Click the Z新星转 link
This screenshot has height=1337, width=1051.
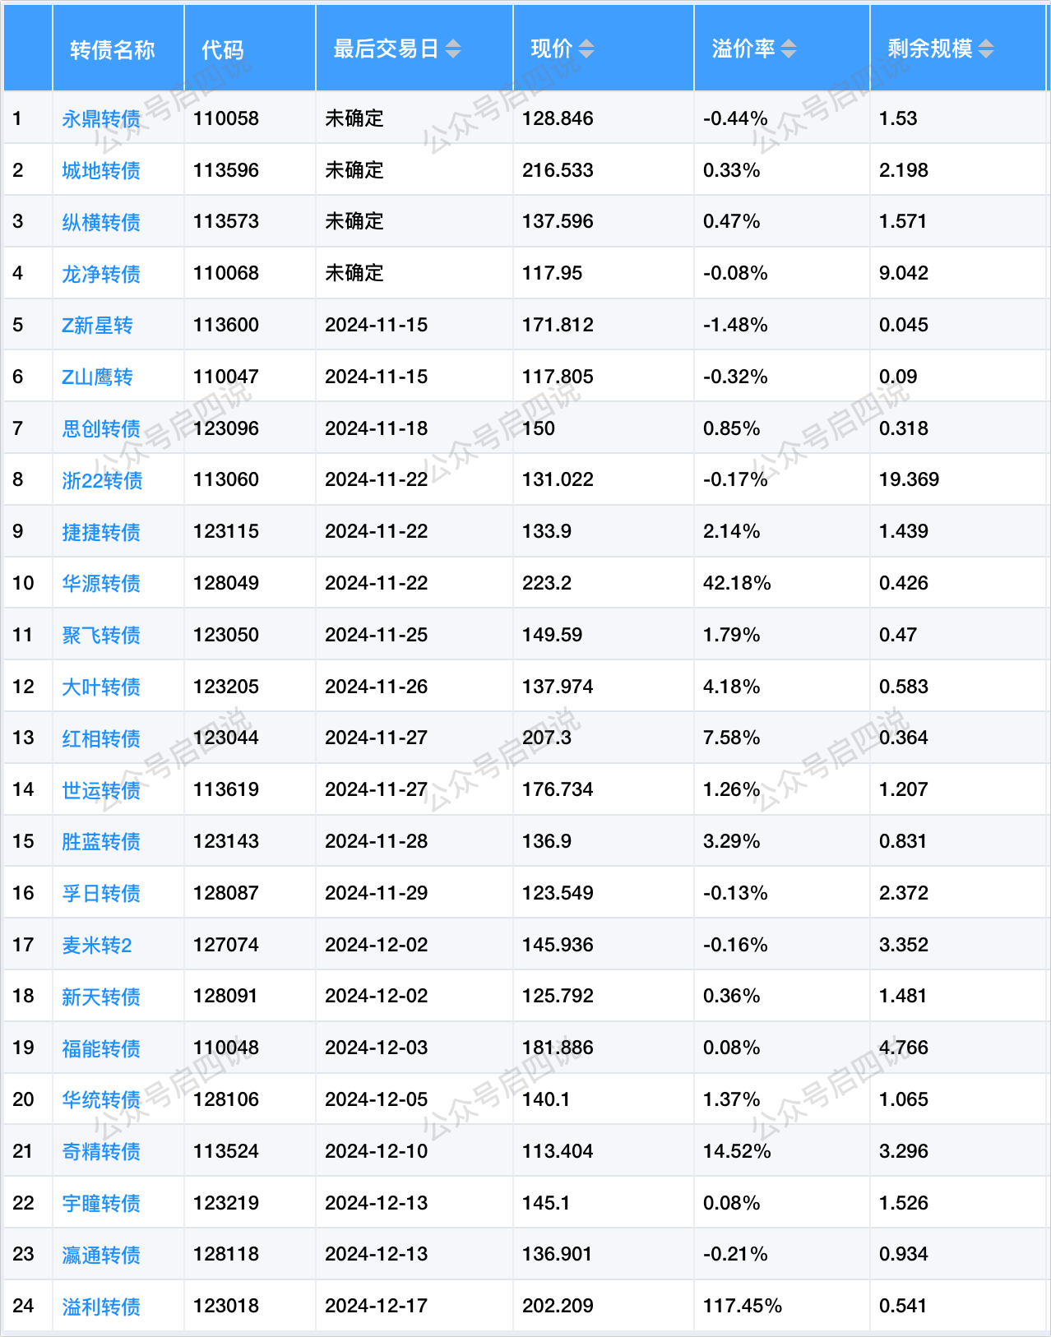(97, 326)
